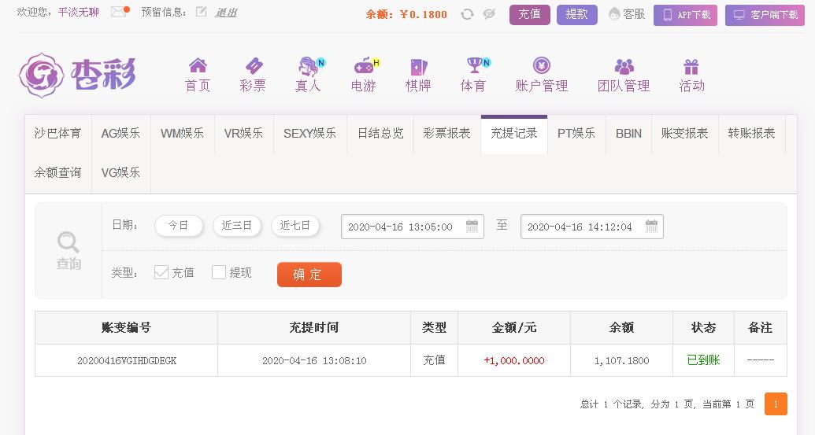
Task: Click the orange 确定 button
Action: pos(309,274)
